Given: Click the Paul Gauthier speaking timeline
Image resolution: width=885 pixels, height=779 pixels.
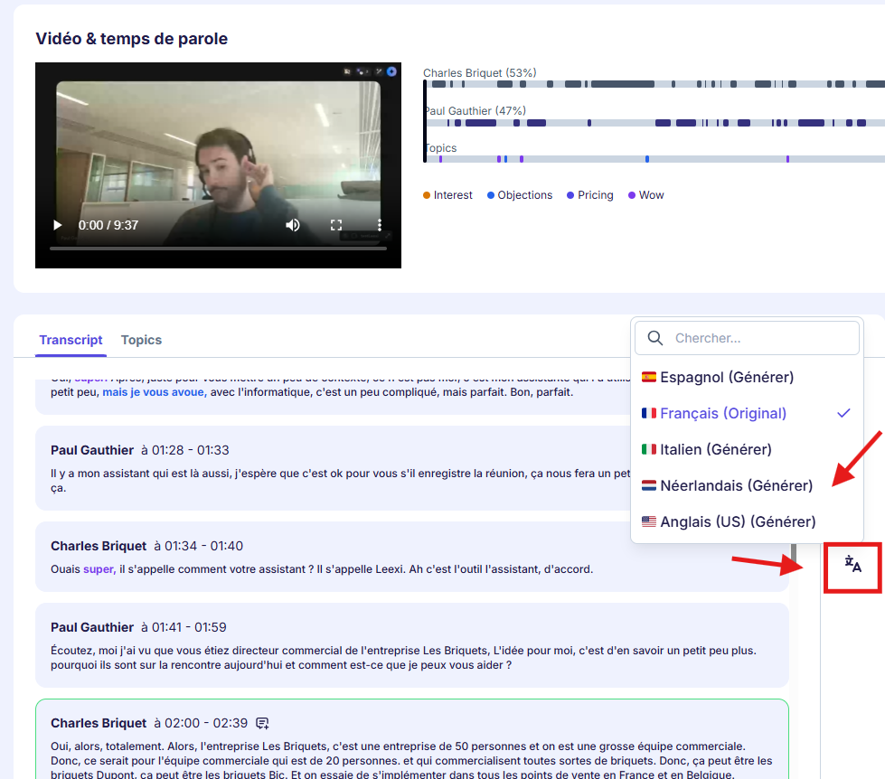Looking at the screenshot, I should point(654,122).
